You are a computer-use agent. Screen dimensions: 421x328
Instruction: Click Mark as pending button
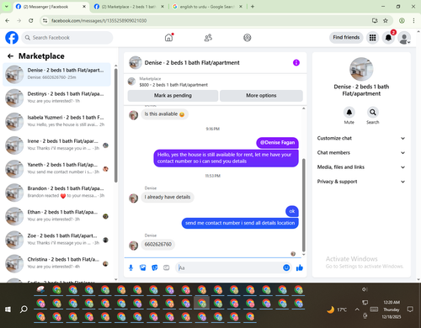173,96
